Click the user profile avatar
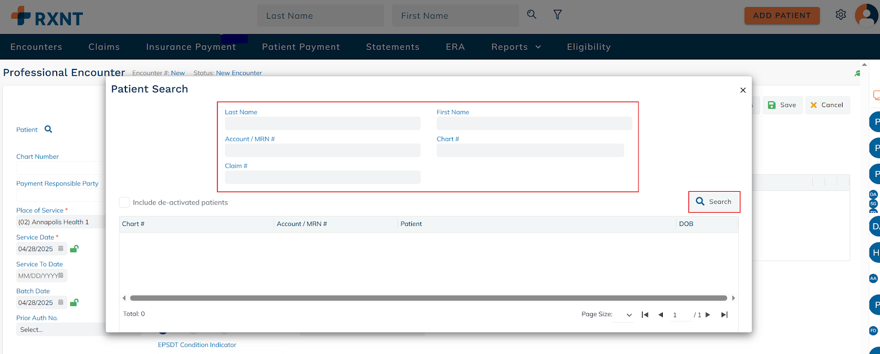This screenshot has width=880, height=354. tap(867, 15)
